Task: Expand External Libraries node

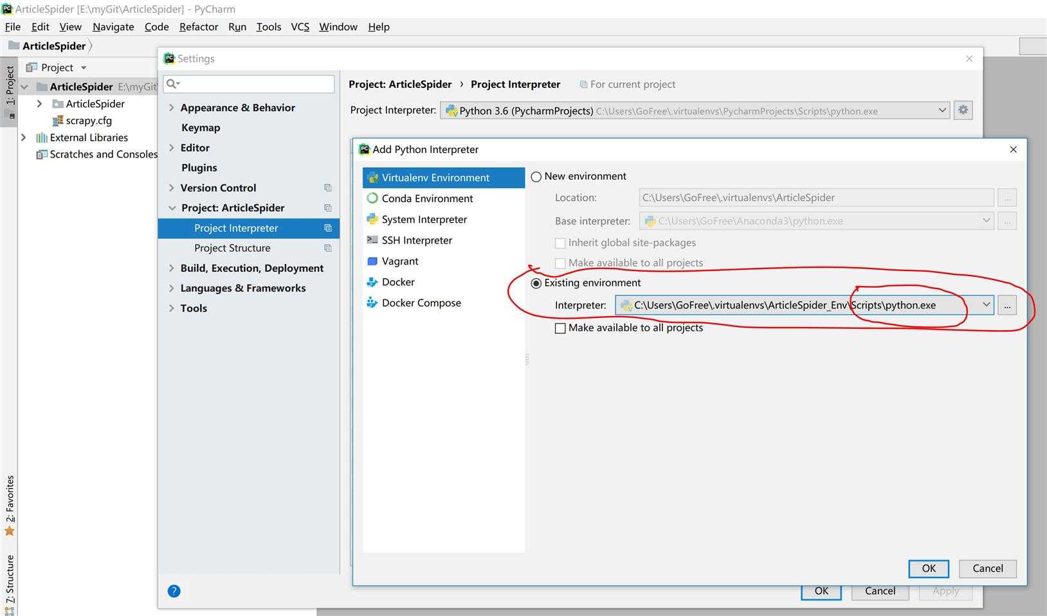Action: [24, 137]
